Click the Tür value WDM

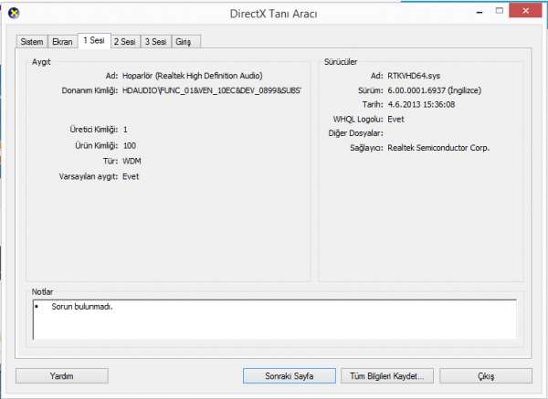(x=132, y=161)
